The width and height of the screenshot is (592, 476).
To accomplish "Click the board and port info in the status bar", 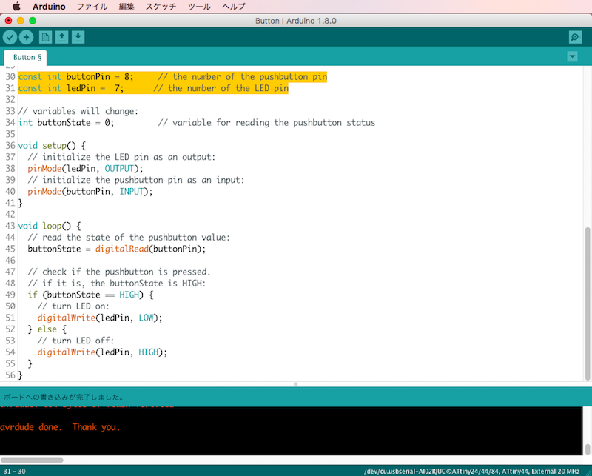I will point(471,471).
